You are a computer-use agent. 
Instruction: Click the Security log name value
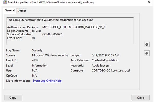pyautogui.click(x=37, y=50)
